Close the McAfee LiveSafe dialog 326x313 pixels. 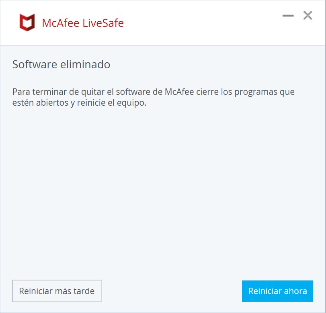pos(308,16)
